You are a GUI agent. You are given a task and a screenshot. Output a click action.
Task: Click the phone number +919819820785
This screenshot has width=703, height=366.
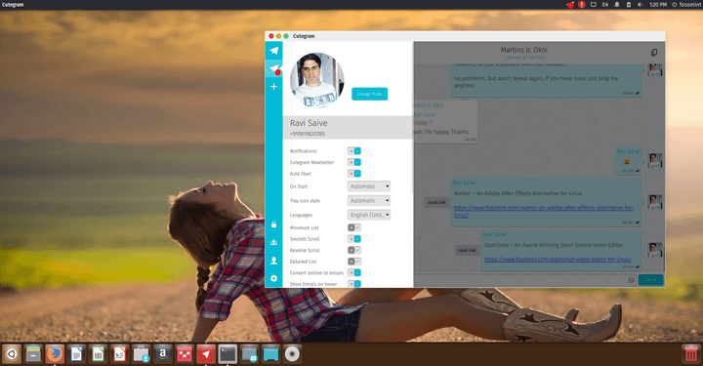[x=308, y=134]
